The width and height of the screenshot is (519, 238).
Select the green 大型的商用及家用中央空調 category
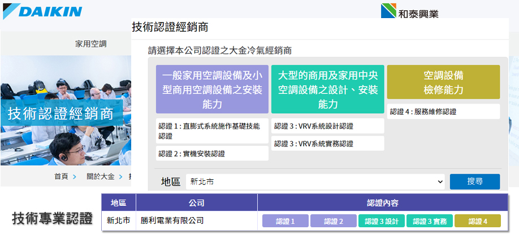328,89
